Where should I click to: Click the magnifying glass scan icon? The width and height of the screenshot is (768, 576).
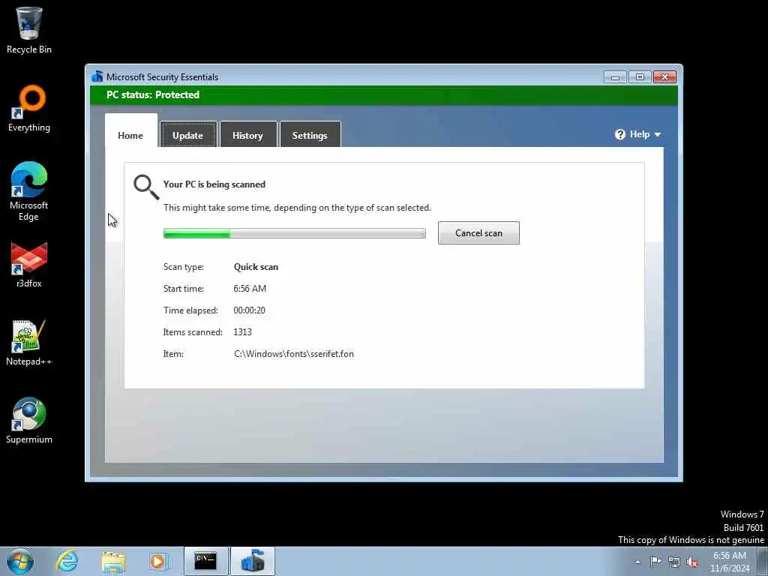tap(146, 187)
